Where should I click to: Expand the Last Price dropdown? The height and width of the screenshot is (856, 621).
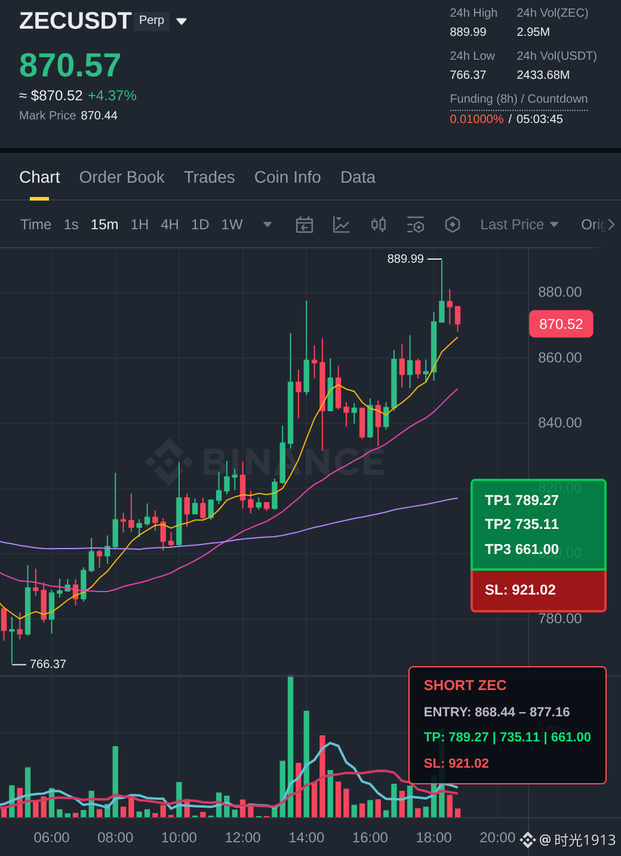pos(519,224)
